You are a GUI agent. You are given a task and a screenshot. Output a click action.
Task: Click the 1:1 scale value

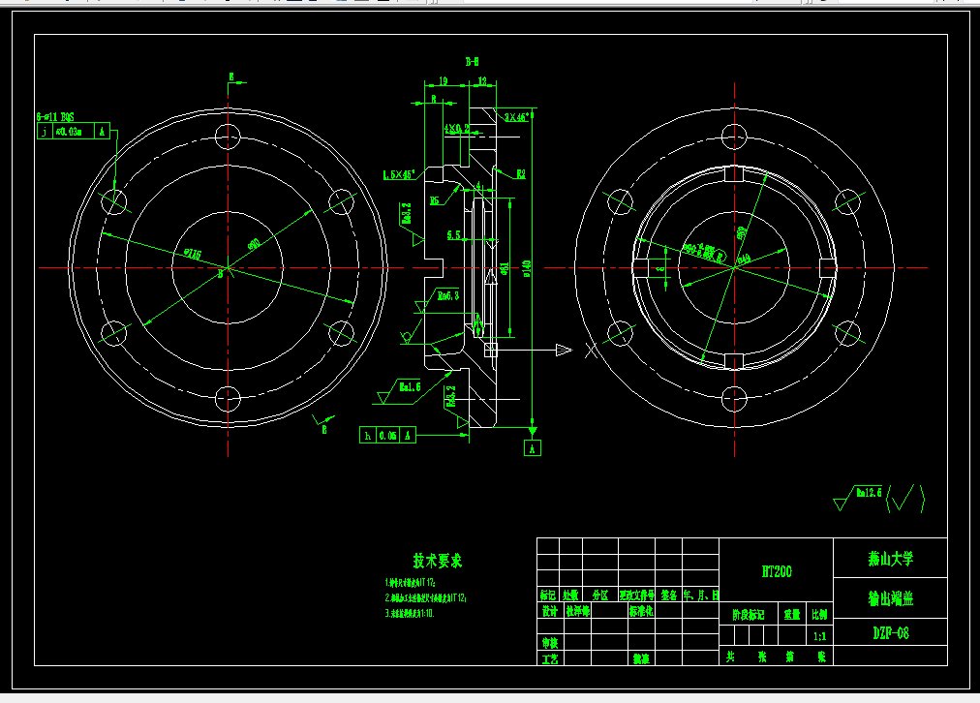pos(820,637)
